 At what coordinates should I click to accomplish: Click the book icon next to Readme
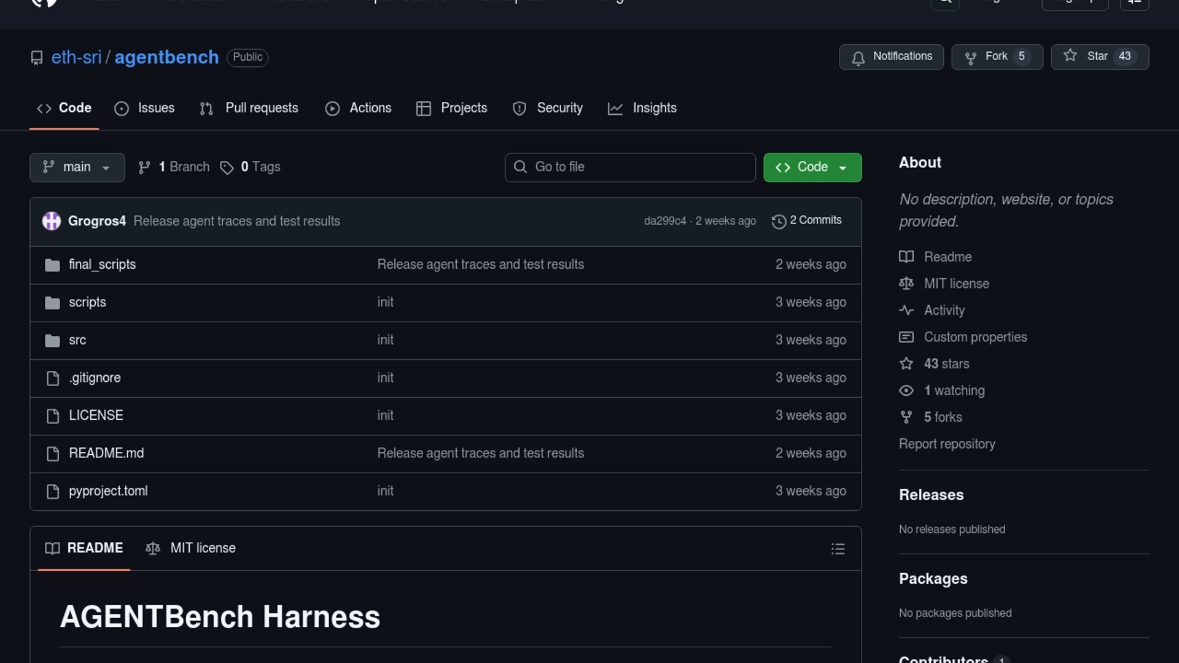[x=906, y=257]
